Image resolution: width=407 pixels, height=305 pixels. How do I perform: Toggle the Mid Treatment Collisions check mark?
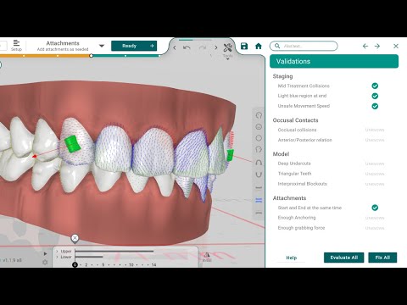tap(375, 86)
